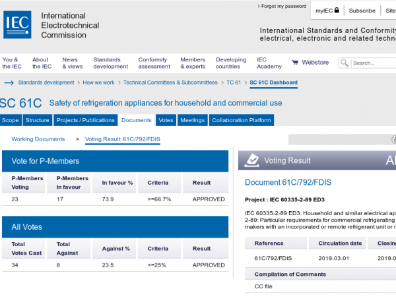Viewport: 396px width, 297px height.
Task: Click Standards development breadcrumb
Action: (x=46, y=82)
